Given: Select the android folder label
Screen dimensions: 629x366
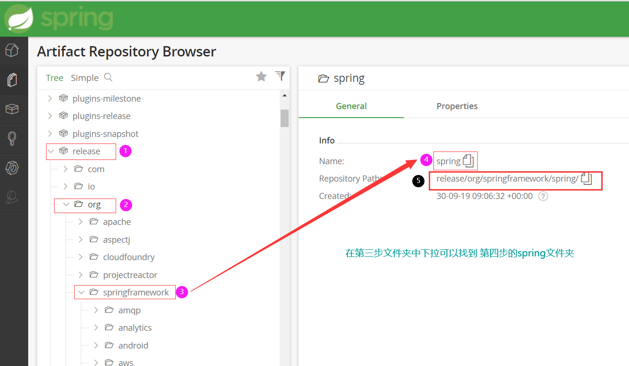Looking at the screenshot, I should 133,345.
